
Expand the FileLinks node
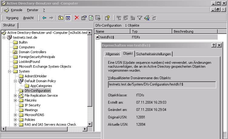click(15, 100)
